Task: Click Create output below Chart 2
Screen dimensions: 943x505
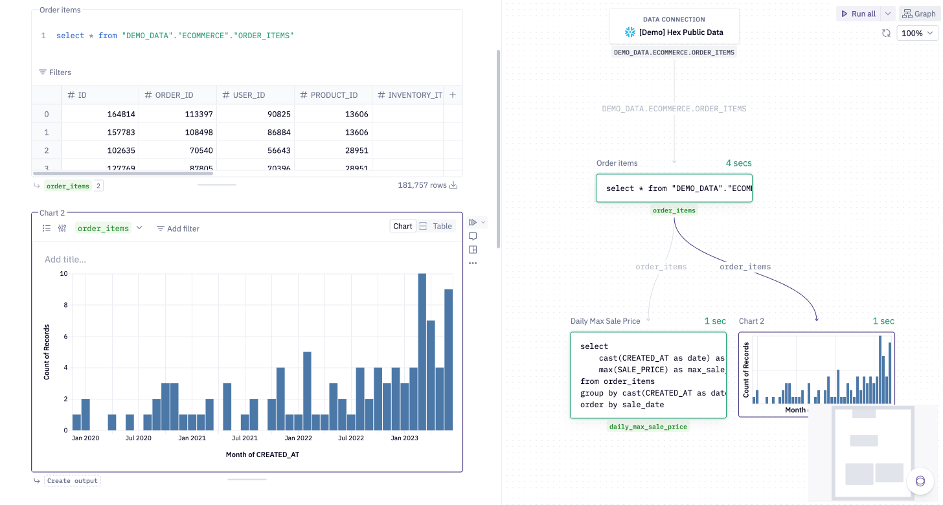Action: point(71,480)
